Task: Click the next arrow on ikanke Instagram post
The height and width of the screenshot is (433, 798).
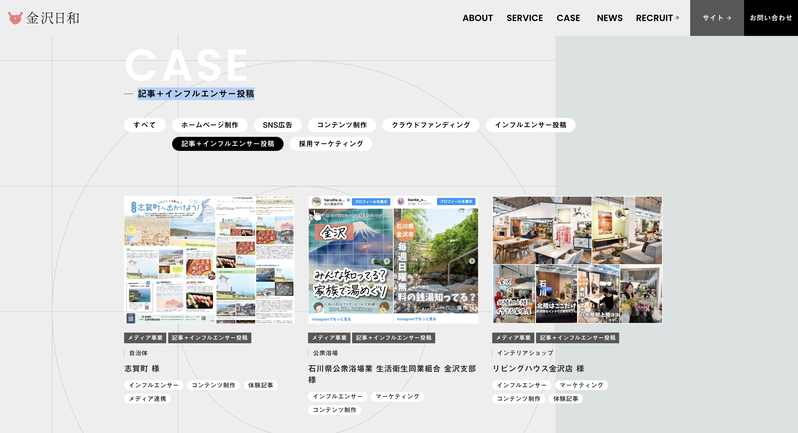Action: [x=472, y=261]
